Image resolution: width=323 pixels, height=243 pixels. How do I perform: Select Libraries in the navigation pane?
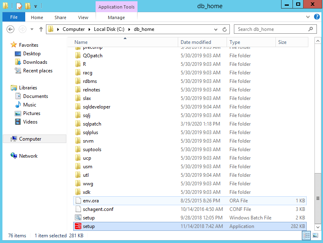[x=28, y=88]
